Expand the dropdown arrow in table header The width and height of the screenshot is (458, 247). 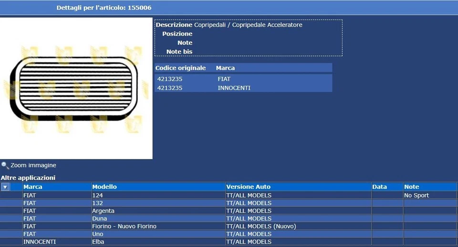5,187
